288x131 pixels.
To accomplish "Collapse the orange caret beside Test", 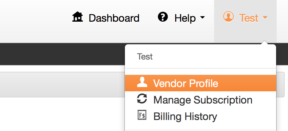I will [265, 17].
